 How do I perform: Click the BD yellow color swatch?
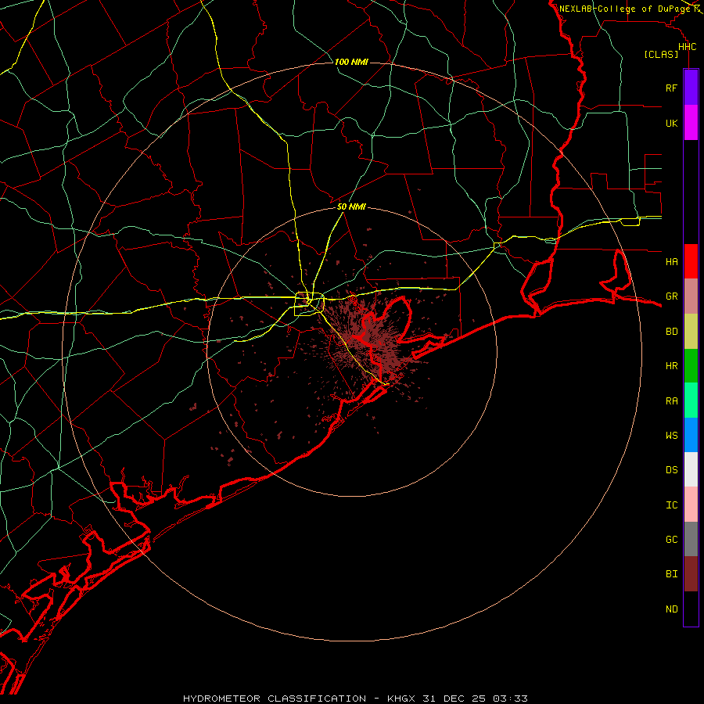(x=691, y=332)
